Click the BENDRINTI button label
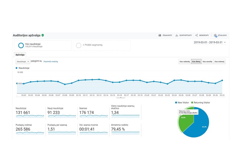Screen dimensions: 246x164 (x=204, y=35)
